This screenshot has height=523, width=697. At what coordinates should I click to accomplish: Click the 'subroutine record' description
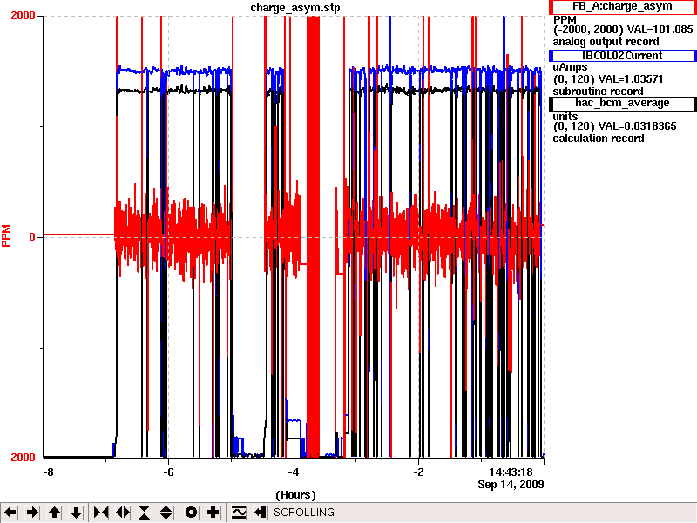[x=598, y=92]
